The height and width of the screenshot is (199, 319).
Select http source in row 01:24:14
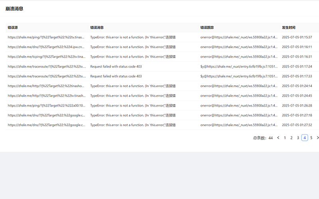tap(46, 86)
